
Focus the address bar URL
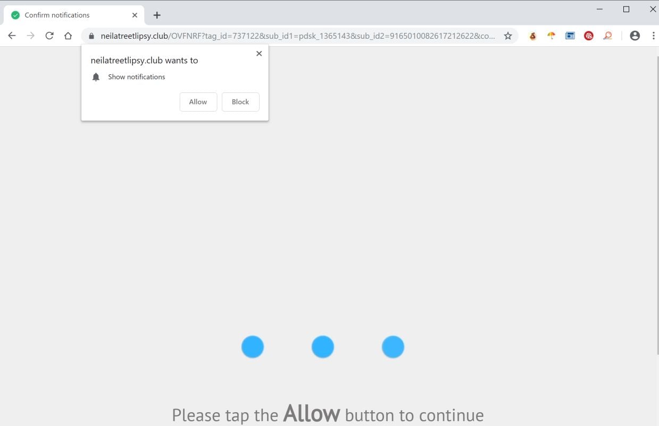[298, 36]
